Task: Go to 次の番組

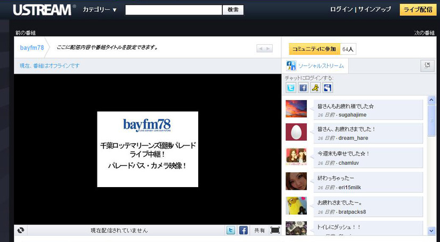Action: 424,33
